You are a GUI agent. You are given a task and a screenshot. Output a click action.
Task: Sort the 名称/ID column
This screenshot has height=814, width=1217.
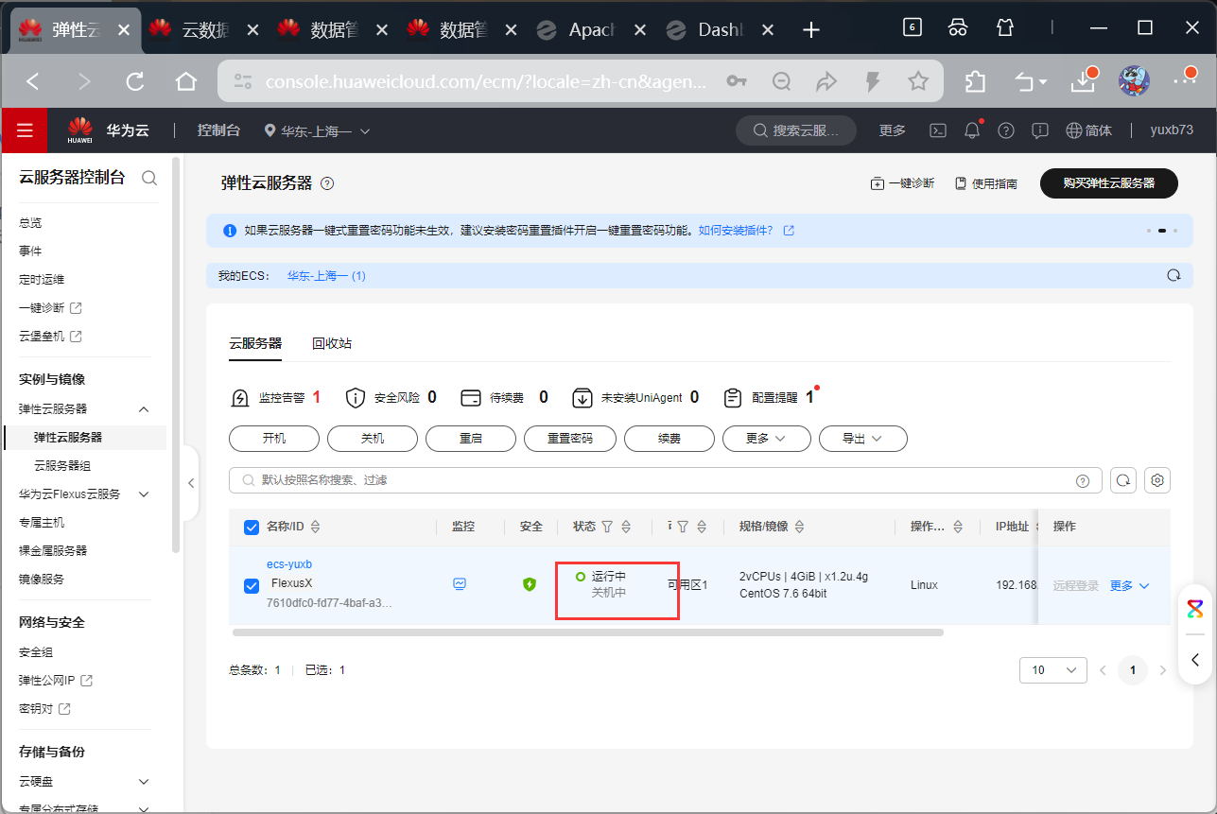click(x=316, y=527)
